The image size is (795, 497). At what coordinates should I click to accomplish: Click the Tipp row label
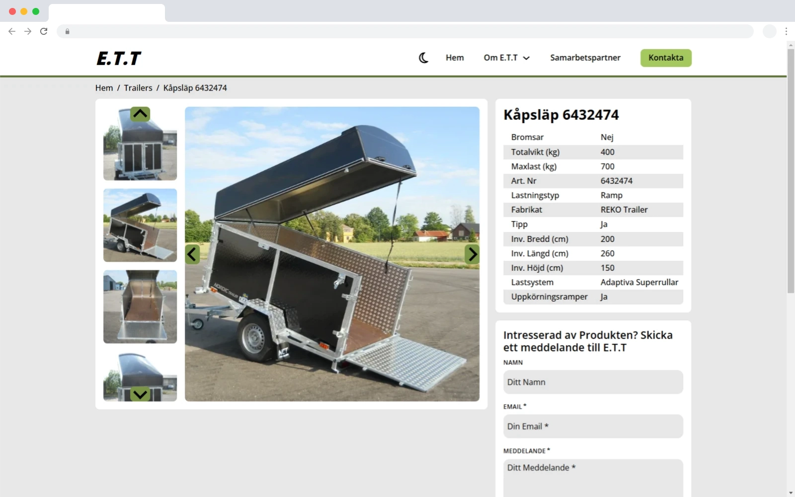click(x=519, y=224)
